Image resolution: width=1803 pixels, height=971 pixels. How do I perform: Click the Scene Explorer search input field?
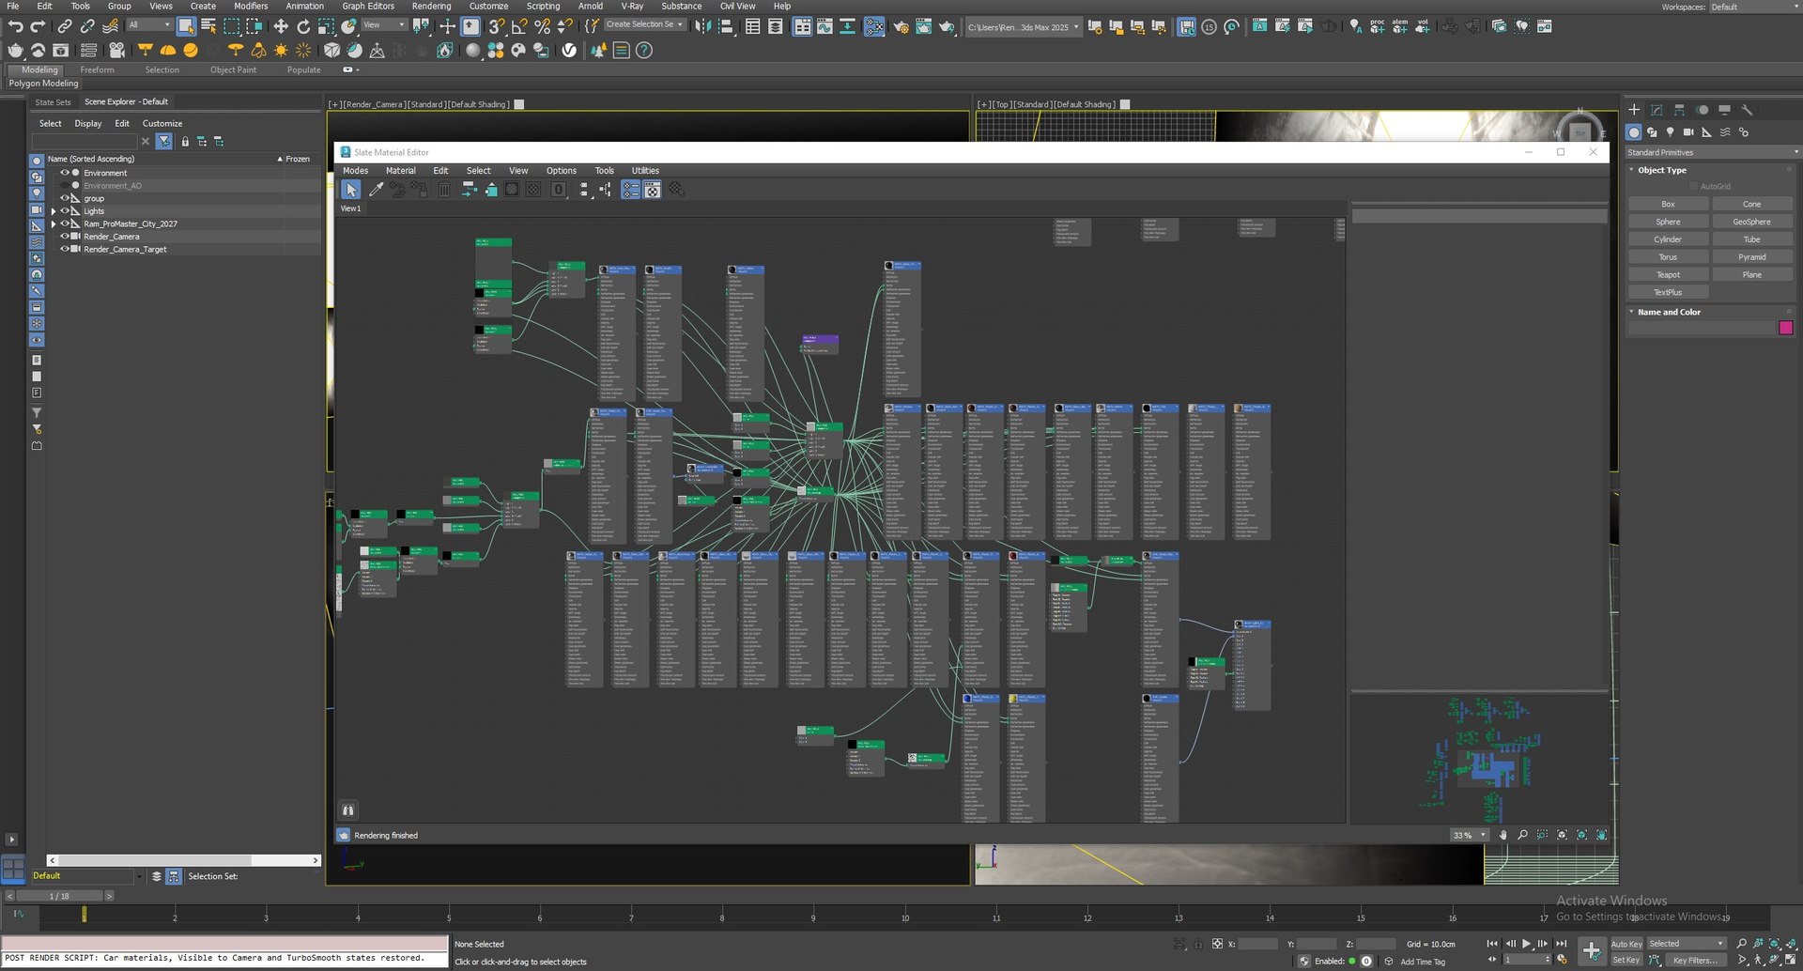tap(84, 142)
